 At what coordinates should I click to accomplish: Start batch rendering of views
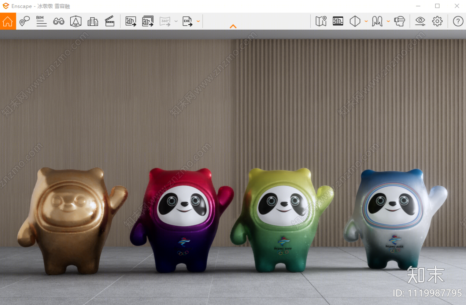[x=148, y=21]
